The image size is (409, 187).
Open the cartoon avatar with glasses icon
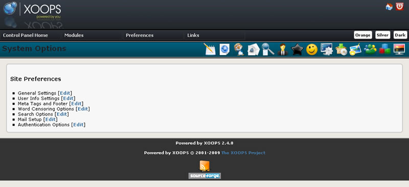239,49
